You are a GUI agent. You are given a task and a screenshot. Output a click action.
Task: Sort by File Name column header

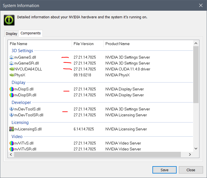[40, 44]
